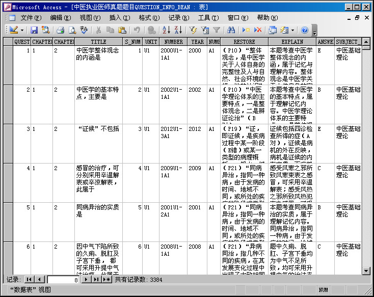This screenshot has height=297, width=374.
Task: Click the Save diskette icon
Action: pos(34,30)
